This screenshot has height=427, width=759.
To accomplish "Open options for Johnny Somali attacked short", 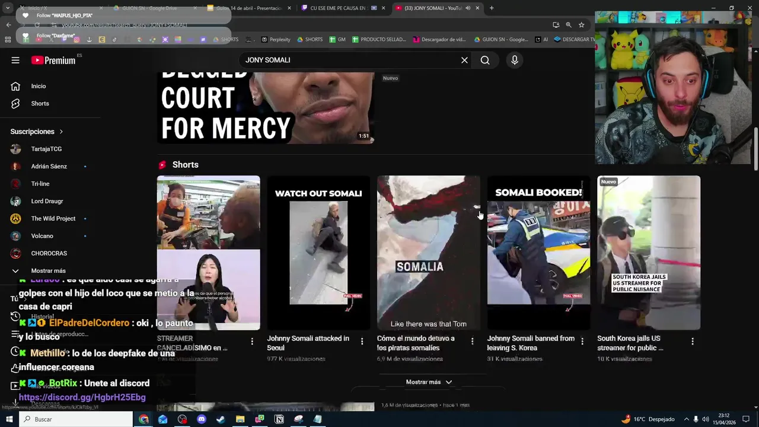I will (x=362, y=341).
